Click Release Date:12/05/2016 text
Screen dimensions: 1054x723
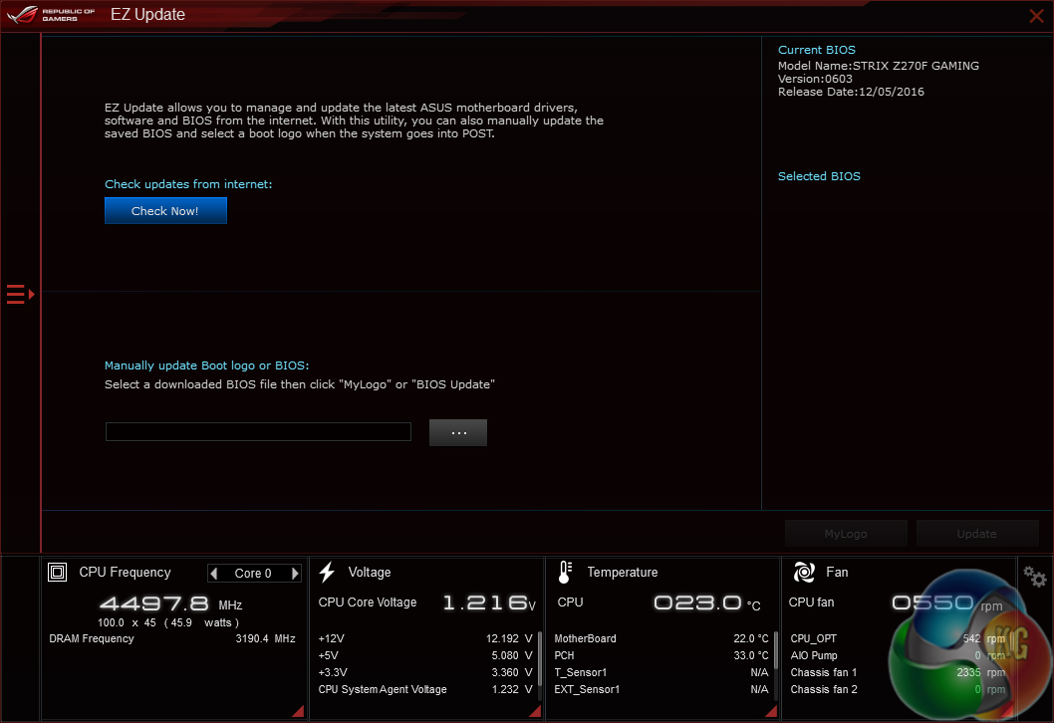(851, 92)
